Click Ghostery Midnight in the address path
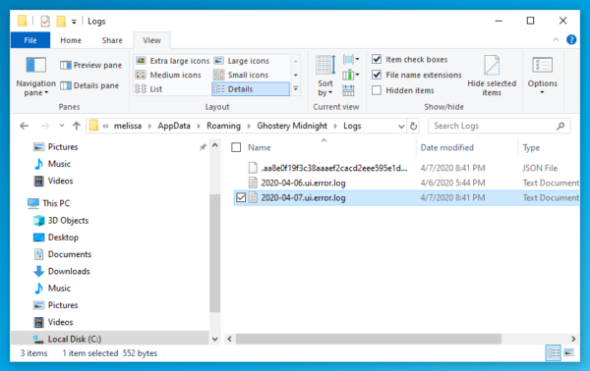The height and width of the screenshot is (371, 590). tap(292, 126)
